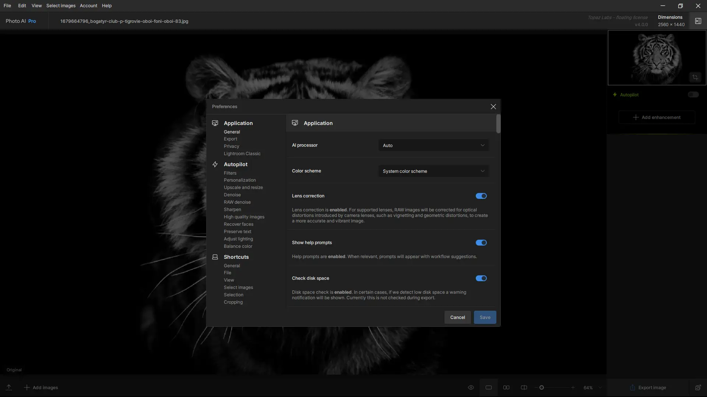Click the crop icon on the thumbnail
Viewport: 707px width, 397px height.
[x=695, y=77]
